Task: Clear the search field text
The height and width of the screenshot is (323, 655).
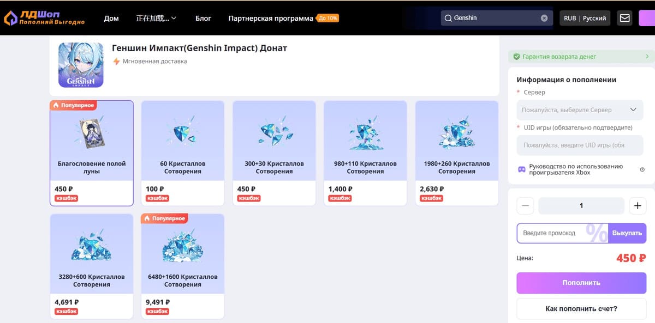Action: point(544,18)
